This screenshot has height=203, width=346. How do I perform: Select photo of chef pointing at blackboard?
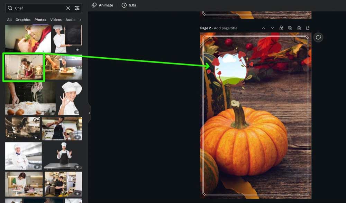point(67,39)
